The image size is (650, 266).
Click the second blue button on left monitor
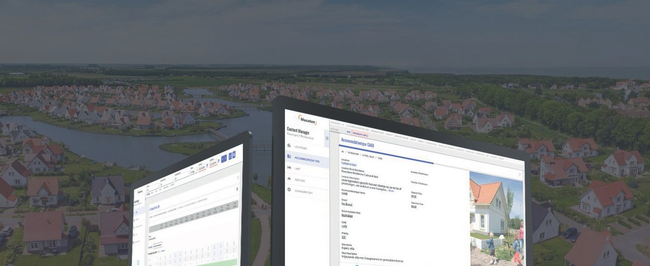pyautogui.click(x=230, y=156)
